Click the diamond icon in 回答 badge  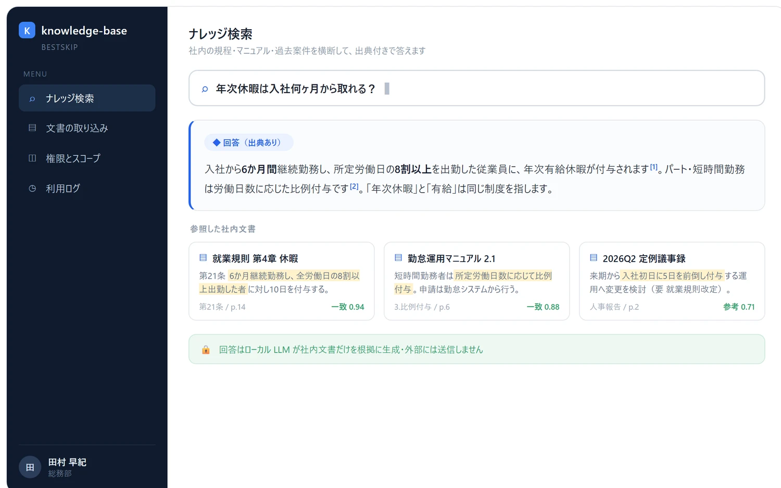click(217, 142)
